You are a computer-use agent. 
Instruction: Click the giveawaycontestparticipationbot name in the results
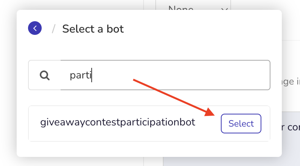coord(118,122)
